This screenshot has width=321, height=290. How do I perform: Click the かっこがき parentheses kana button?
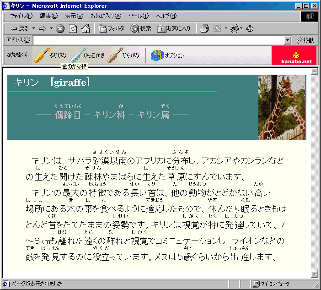[88, 55]
